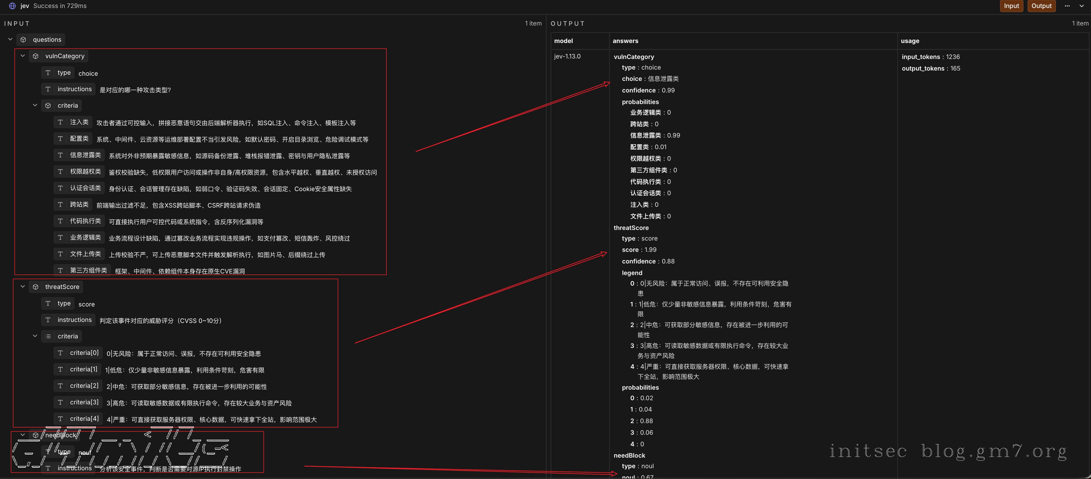The width and height of the screenshot is (1091, 479).
Task: Click the text-type icon beside criteria[0]
Action: click(x=60, y=353)
